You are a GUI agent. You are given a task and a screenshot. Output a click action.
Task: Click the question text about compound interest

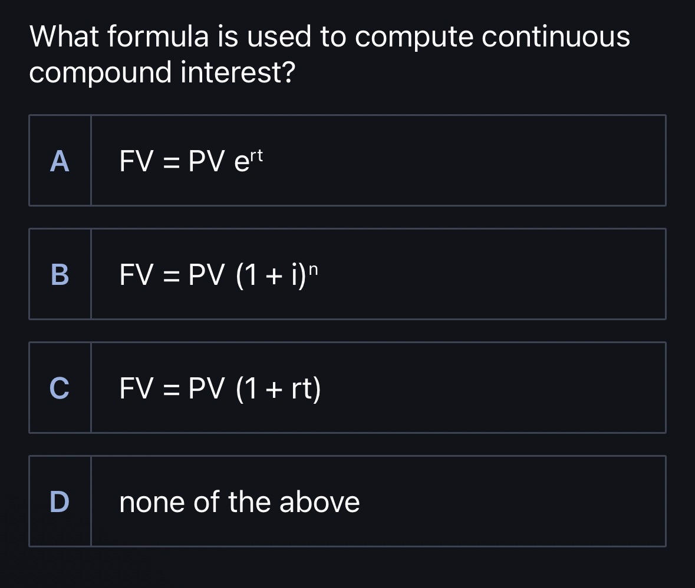coord(330,54)
